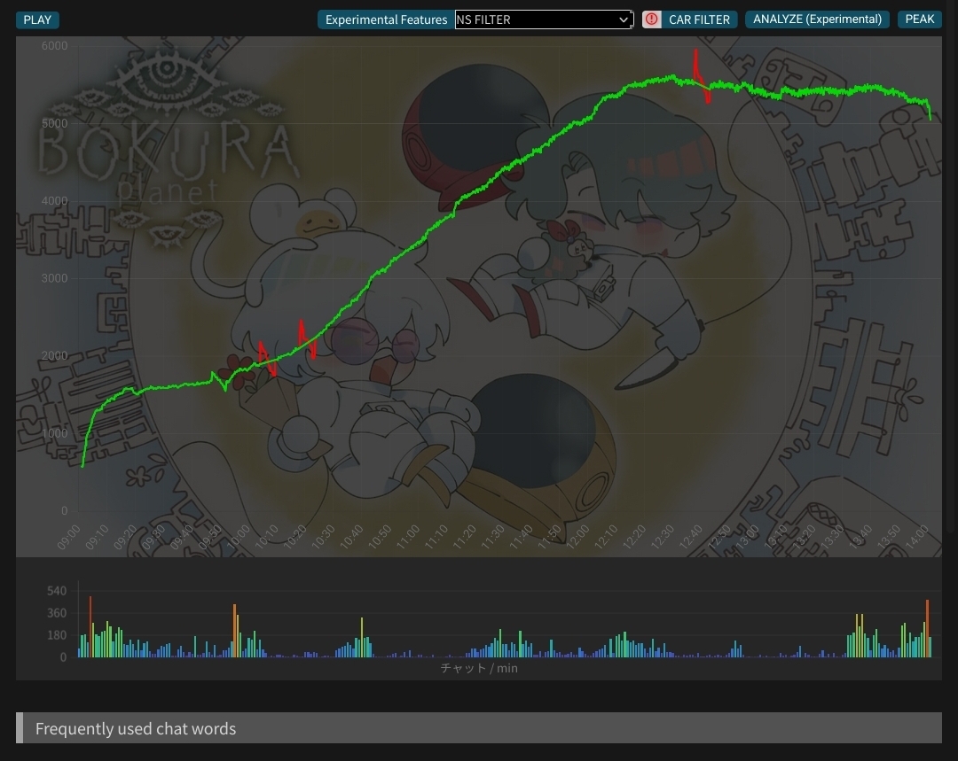This screenshot has width=958, height=761.
Task: Click the red spike near 10:20 on the viewer graph
Action: (306, 338)
